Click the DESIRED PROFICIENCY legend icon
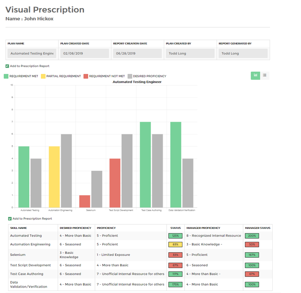The image size is (301, 293). point(130,76)
